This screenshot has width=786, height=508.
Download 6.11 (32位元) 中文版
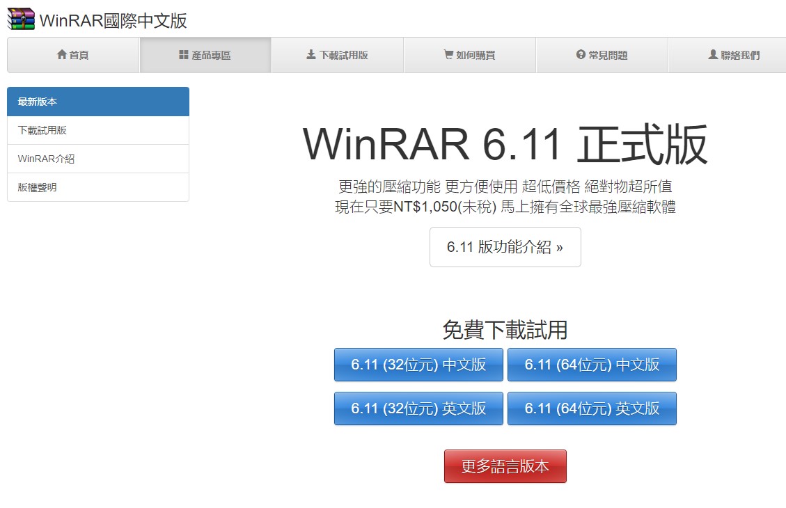tap(418, 365)
